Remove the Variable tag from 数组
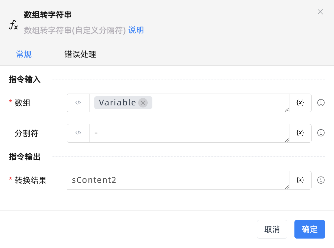The width and height of the screenshot is (334, 248). point(143,103)
